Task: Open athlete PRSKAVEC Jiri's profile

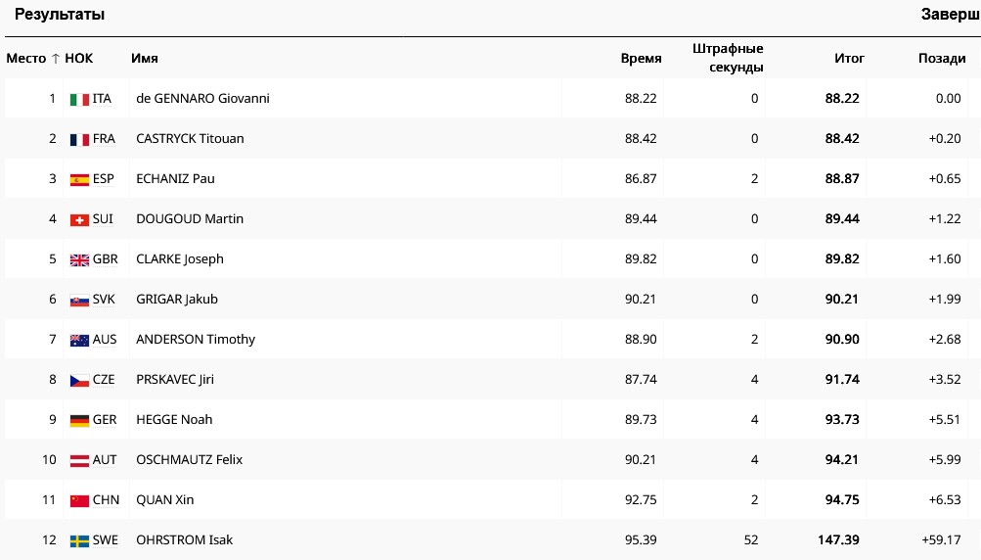Action: tap(174, 380)
